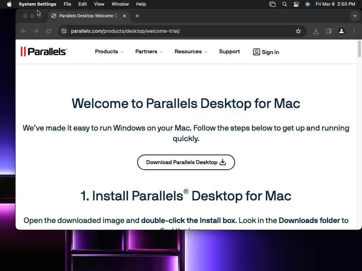Open the System Settings menu
Image resolution: width=362 pixels, height=271 pixels.
click(x=37, y=4)
